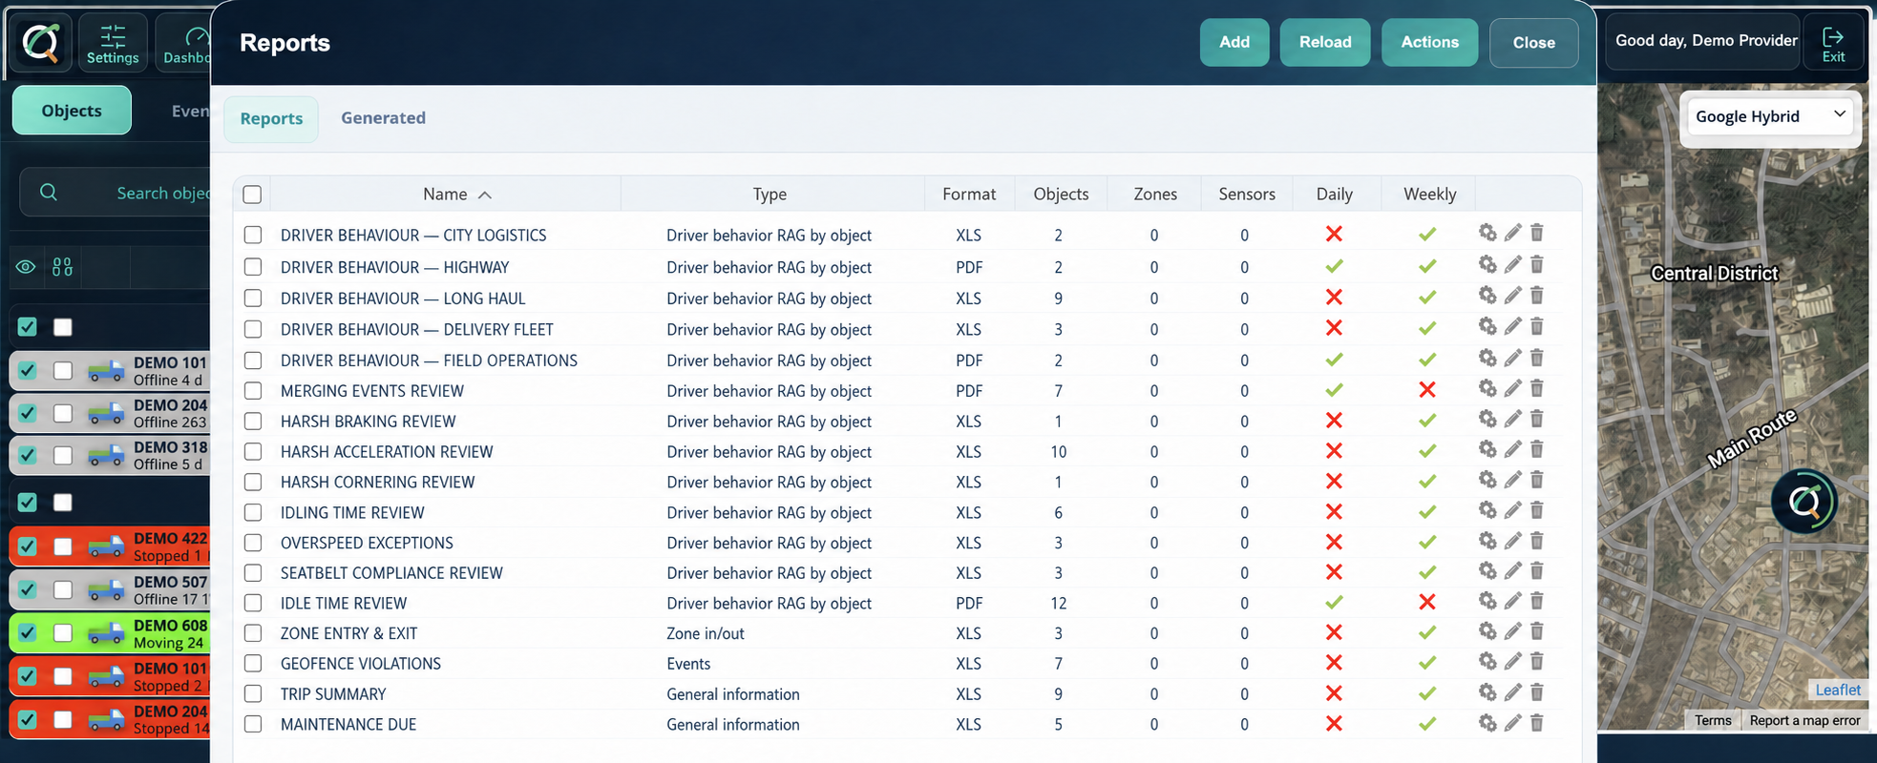
Task: Click the Format column header
Action: coord(969,194)
